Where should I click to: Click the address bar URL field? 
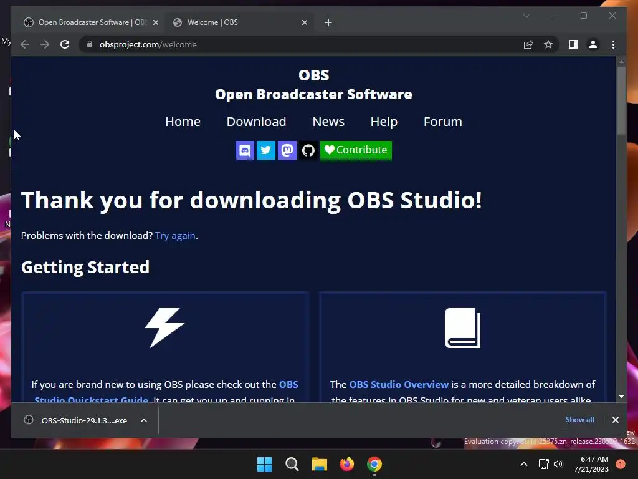point(301,44)
